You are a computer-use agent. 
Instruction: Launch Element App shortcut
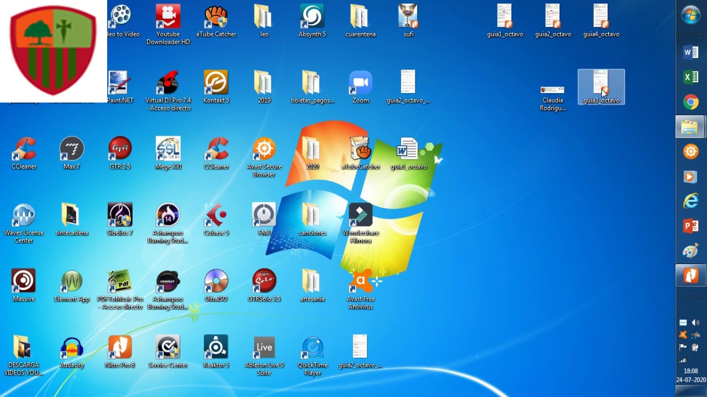click(x=72, y=285)
